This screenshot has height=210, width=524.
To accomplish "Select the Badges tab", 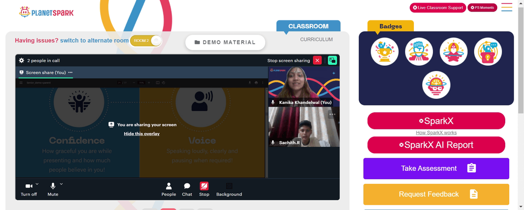I will click(x=391, y=26).
